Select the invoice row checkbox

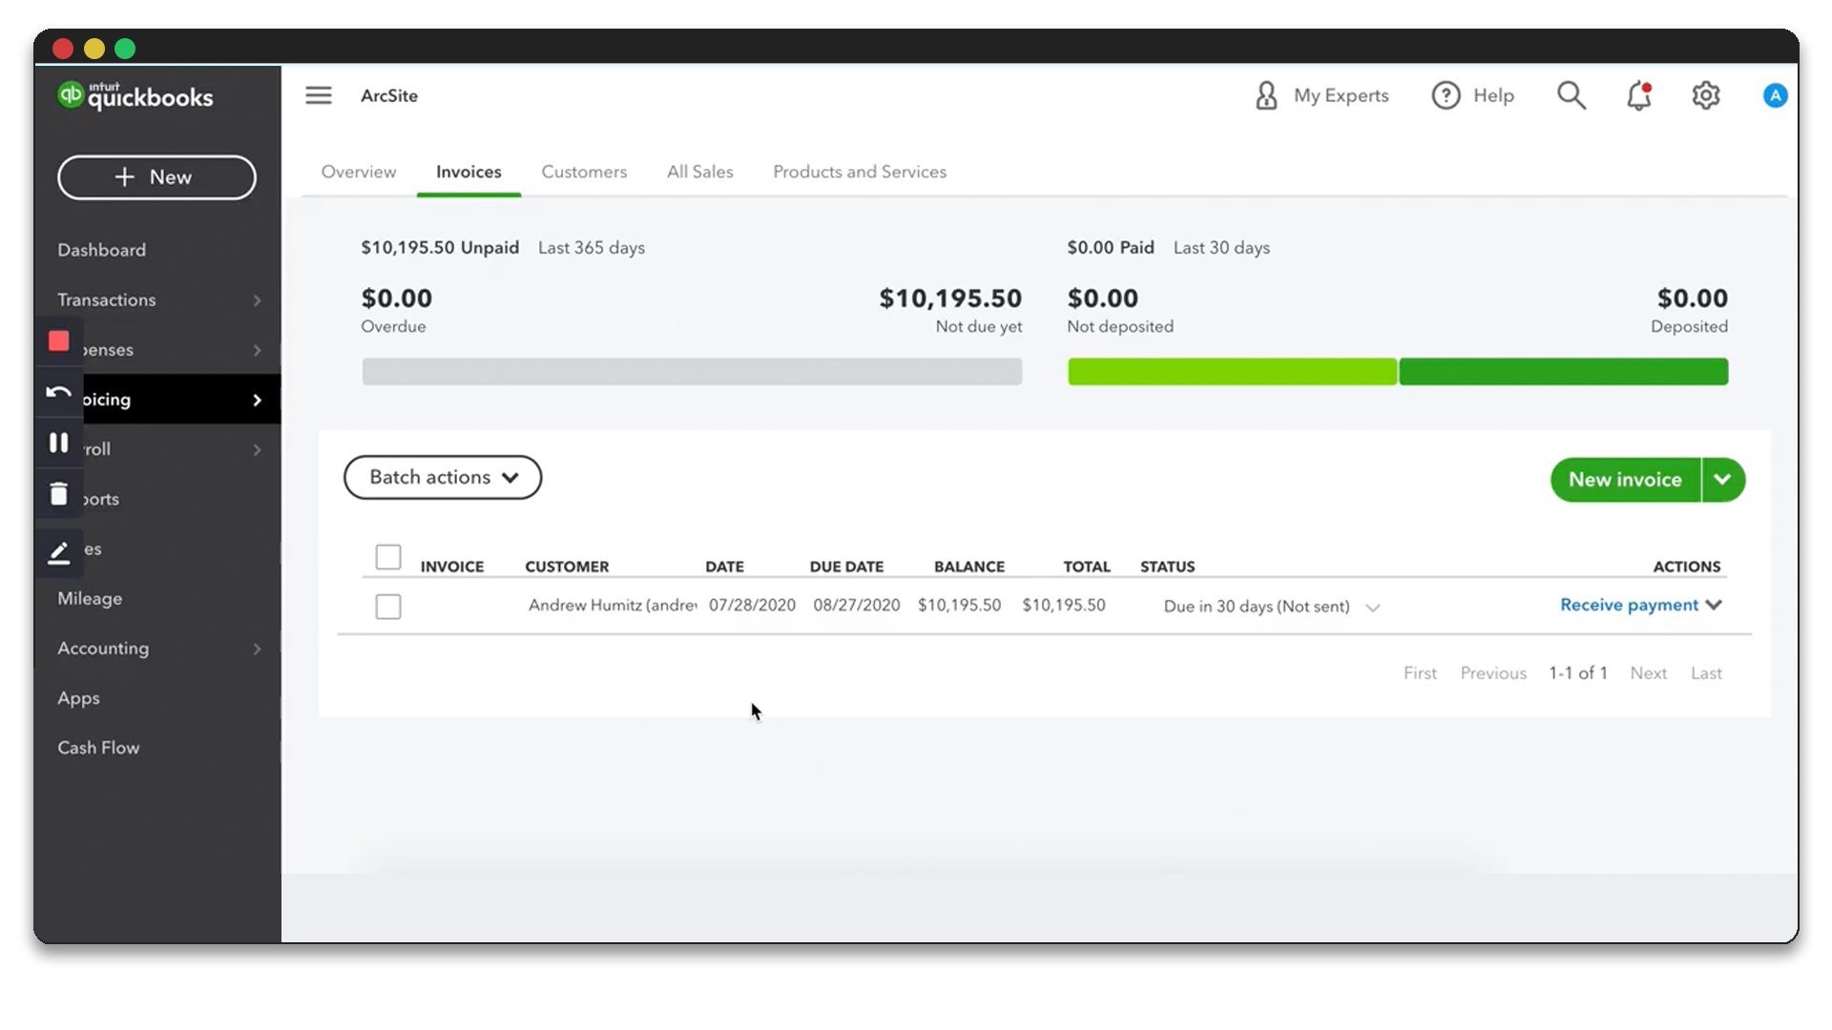point(388,606)
